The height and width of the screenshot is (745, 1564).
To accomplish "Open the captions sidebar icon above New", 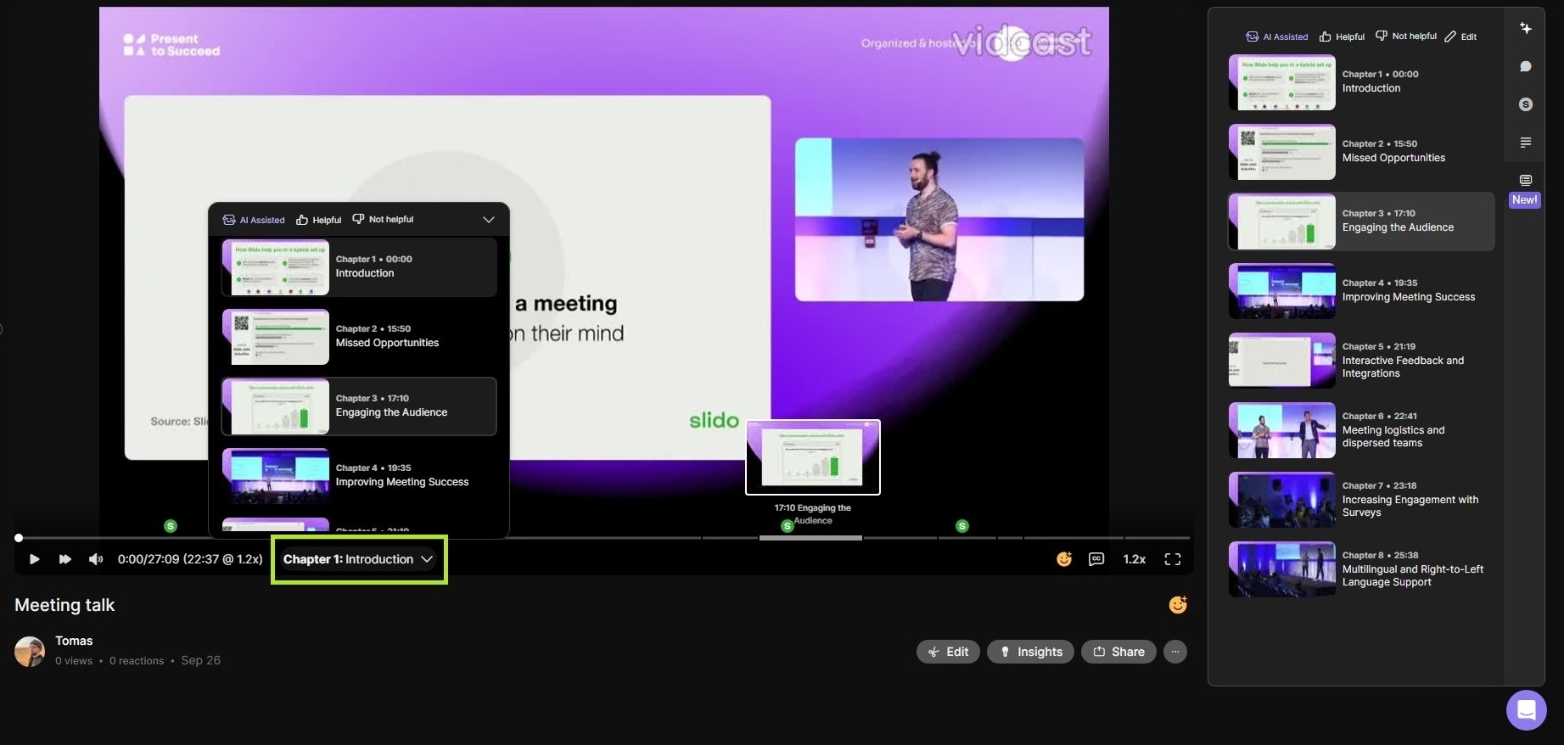I will 1525,180.
